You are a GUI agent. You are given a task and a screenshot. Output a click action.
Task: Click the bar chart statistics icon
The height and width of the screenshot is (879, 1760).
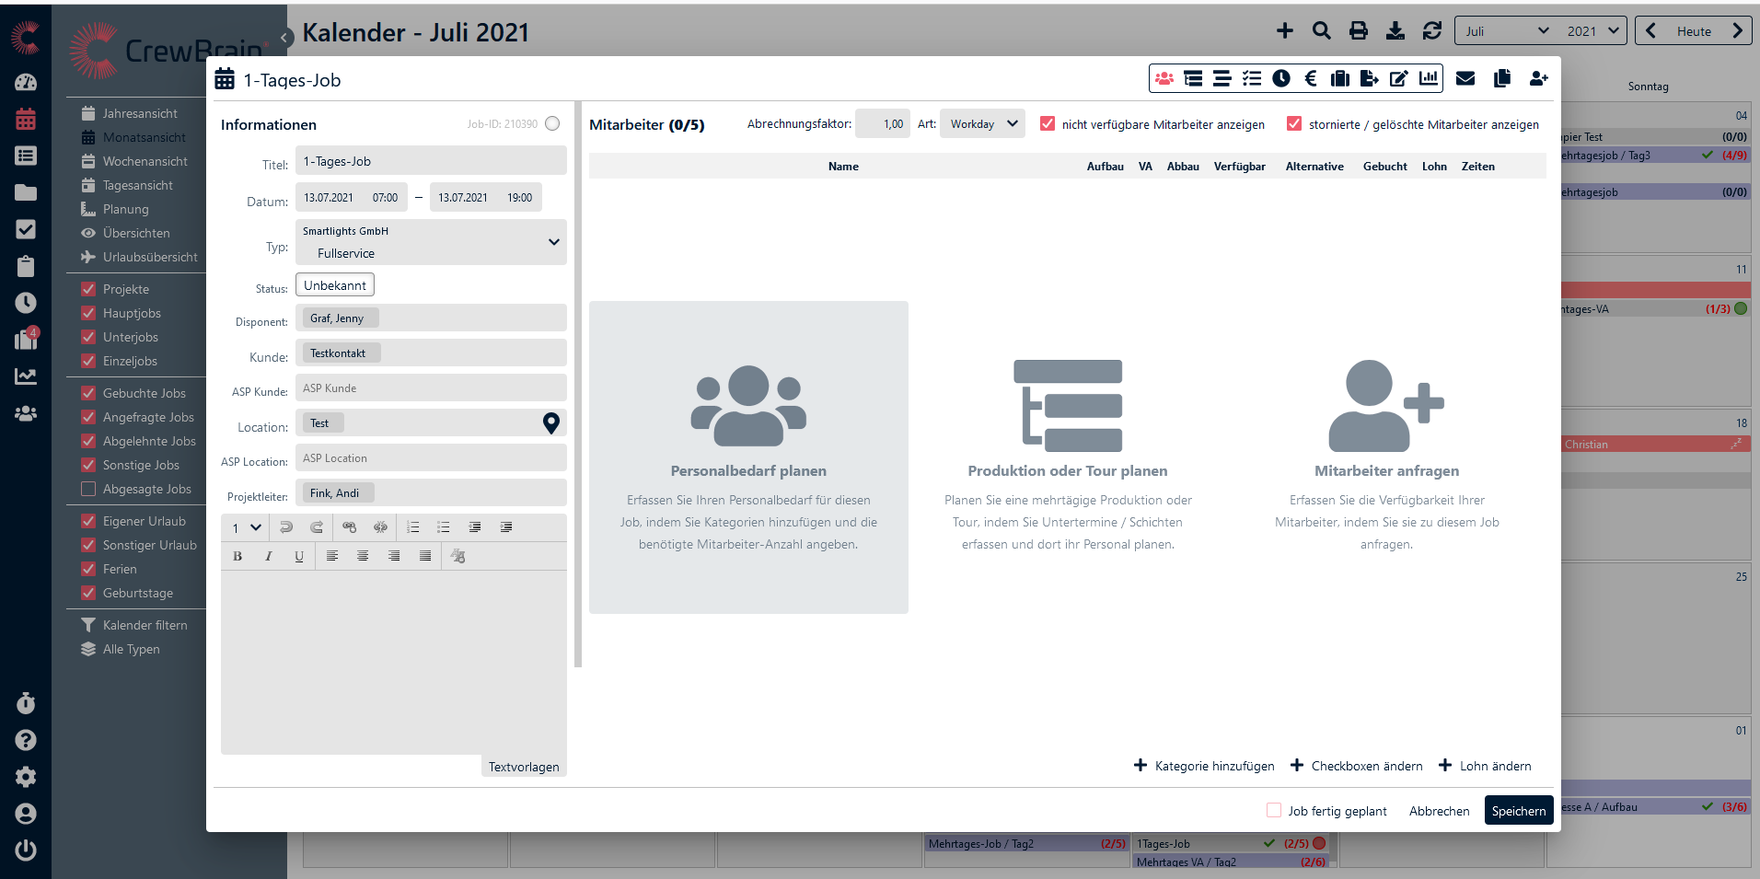pos(1429,79)
